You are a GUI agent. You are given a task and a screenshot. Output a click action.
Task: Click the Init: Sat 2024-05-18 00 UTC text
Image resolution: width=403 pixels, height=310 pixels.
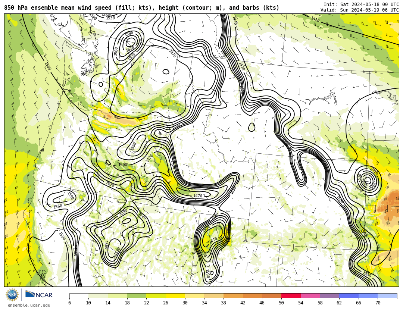coord(361,4)
